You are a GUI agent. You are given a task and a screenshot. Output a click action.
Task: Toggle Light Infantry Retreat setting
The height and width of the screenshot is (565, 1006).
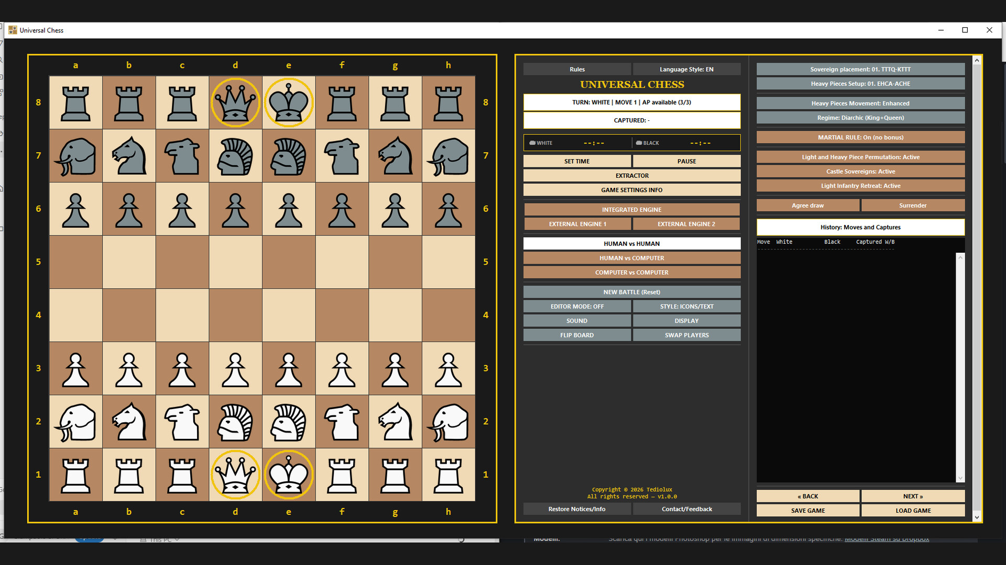pos(860,186)
